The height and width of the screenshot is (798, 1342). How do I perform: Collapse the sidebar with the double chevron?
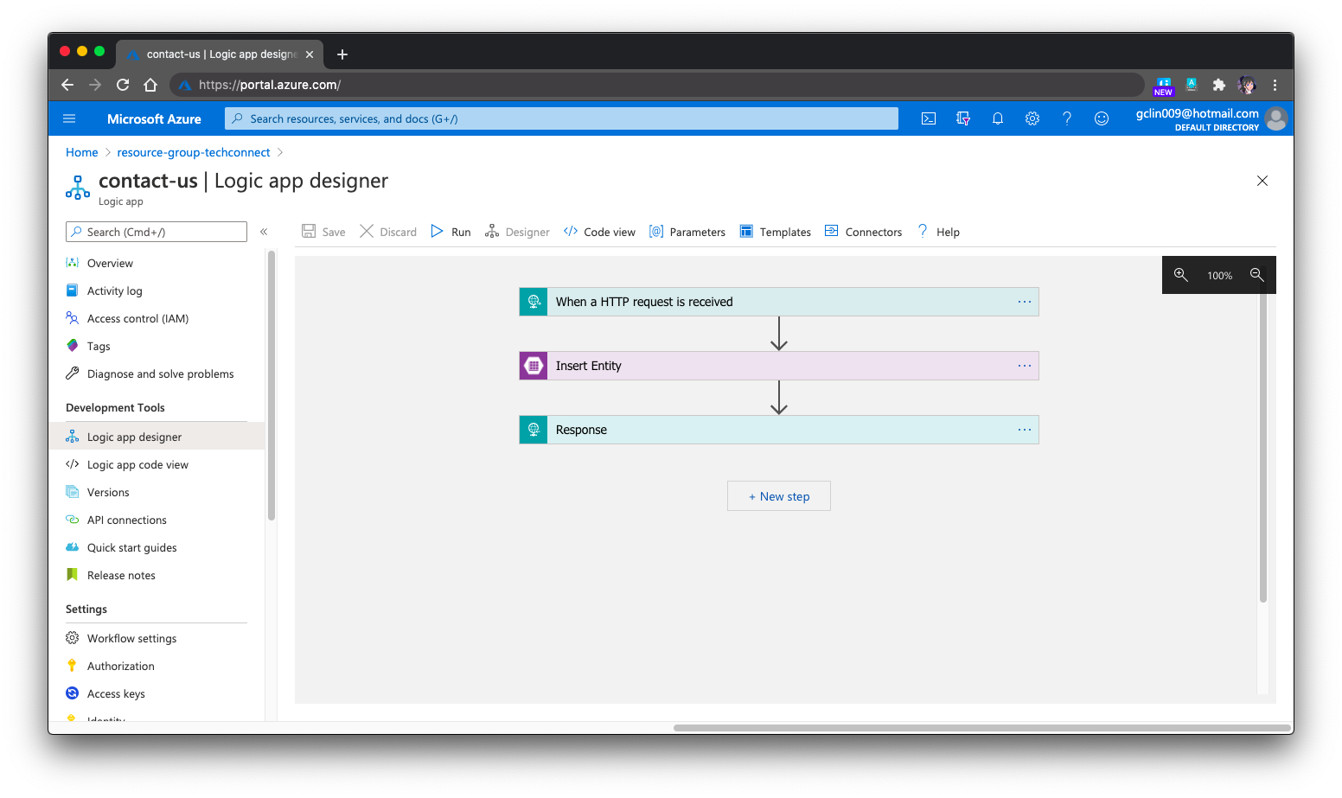pyautogui.click(x=264, y=231)
